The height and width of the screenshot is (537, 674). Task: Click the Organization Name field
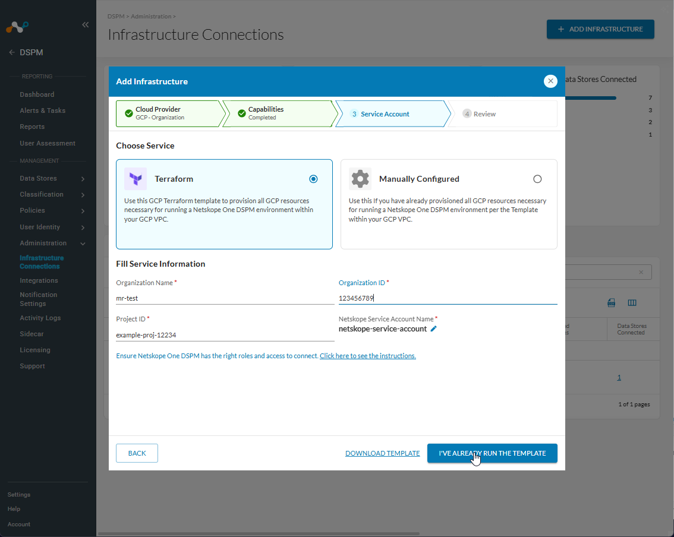[225, 298]
